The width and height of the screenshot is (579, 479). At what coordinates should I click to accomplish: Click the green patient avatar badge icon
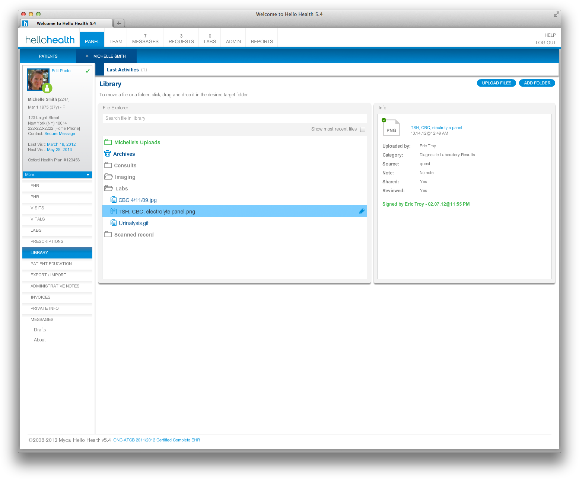pyautogui.click(x=47, y=89)
